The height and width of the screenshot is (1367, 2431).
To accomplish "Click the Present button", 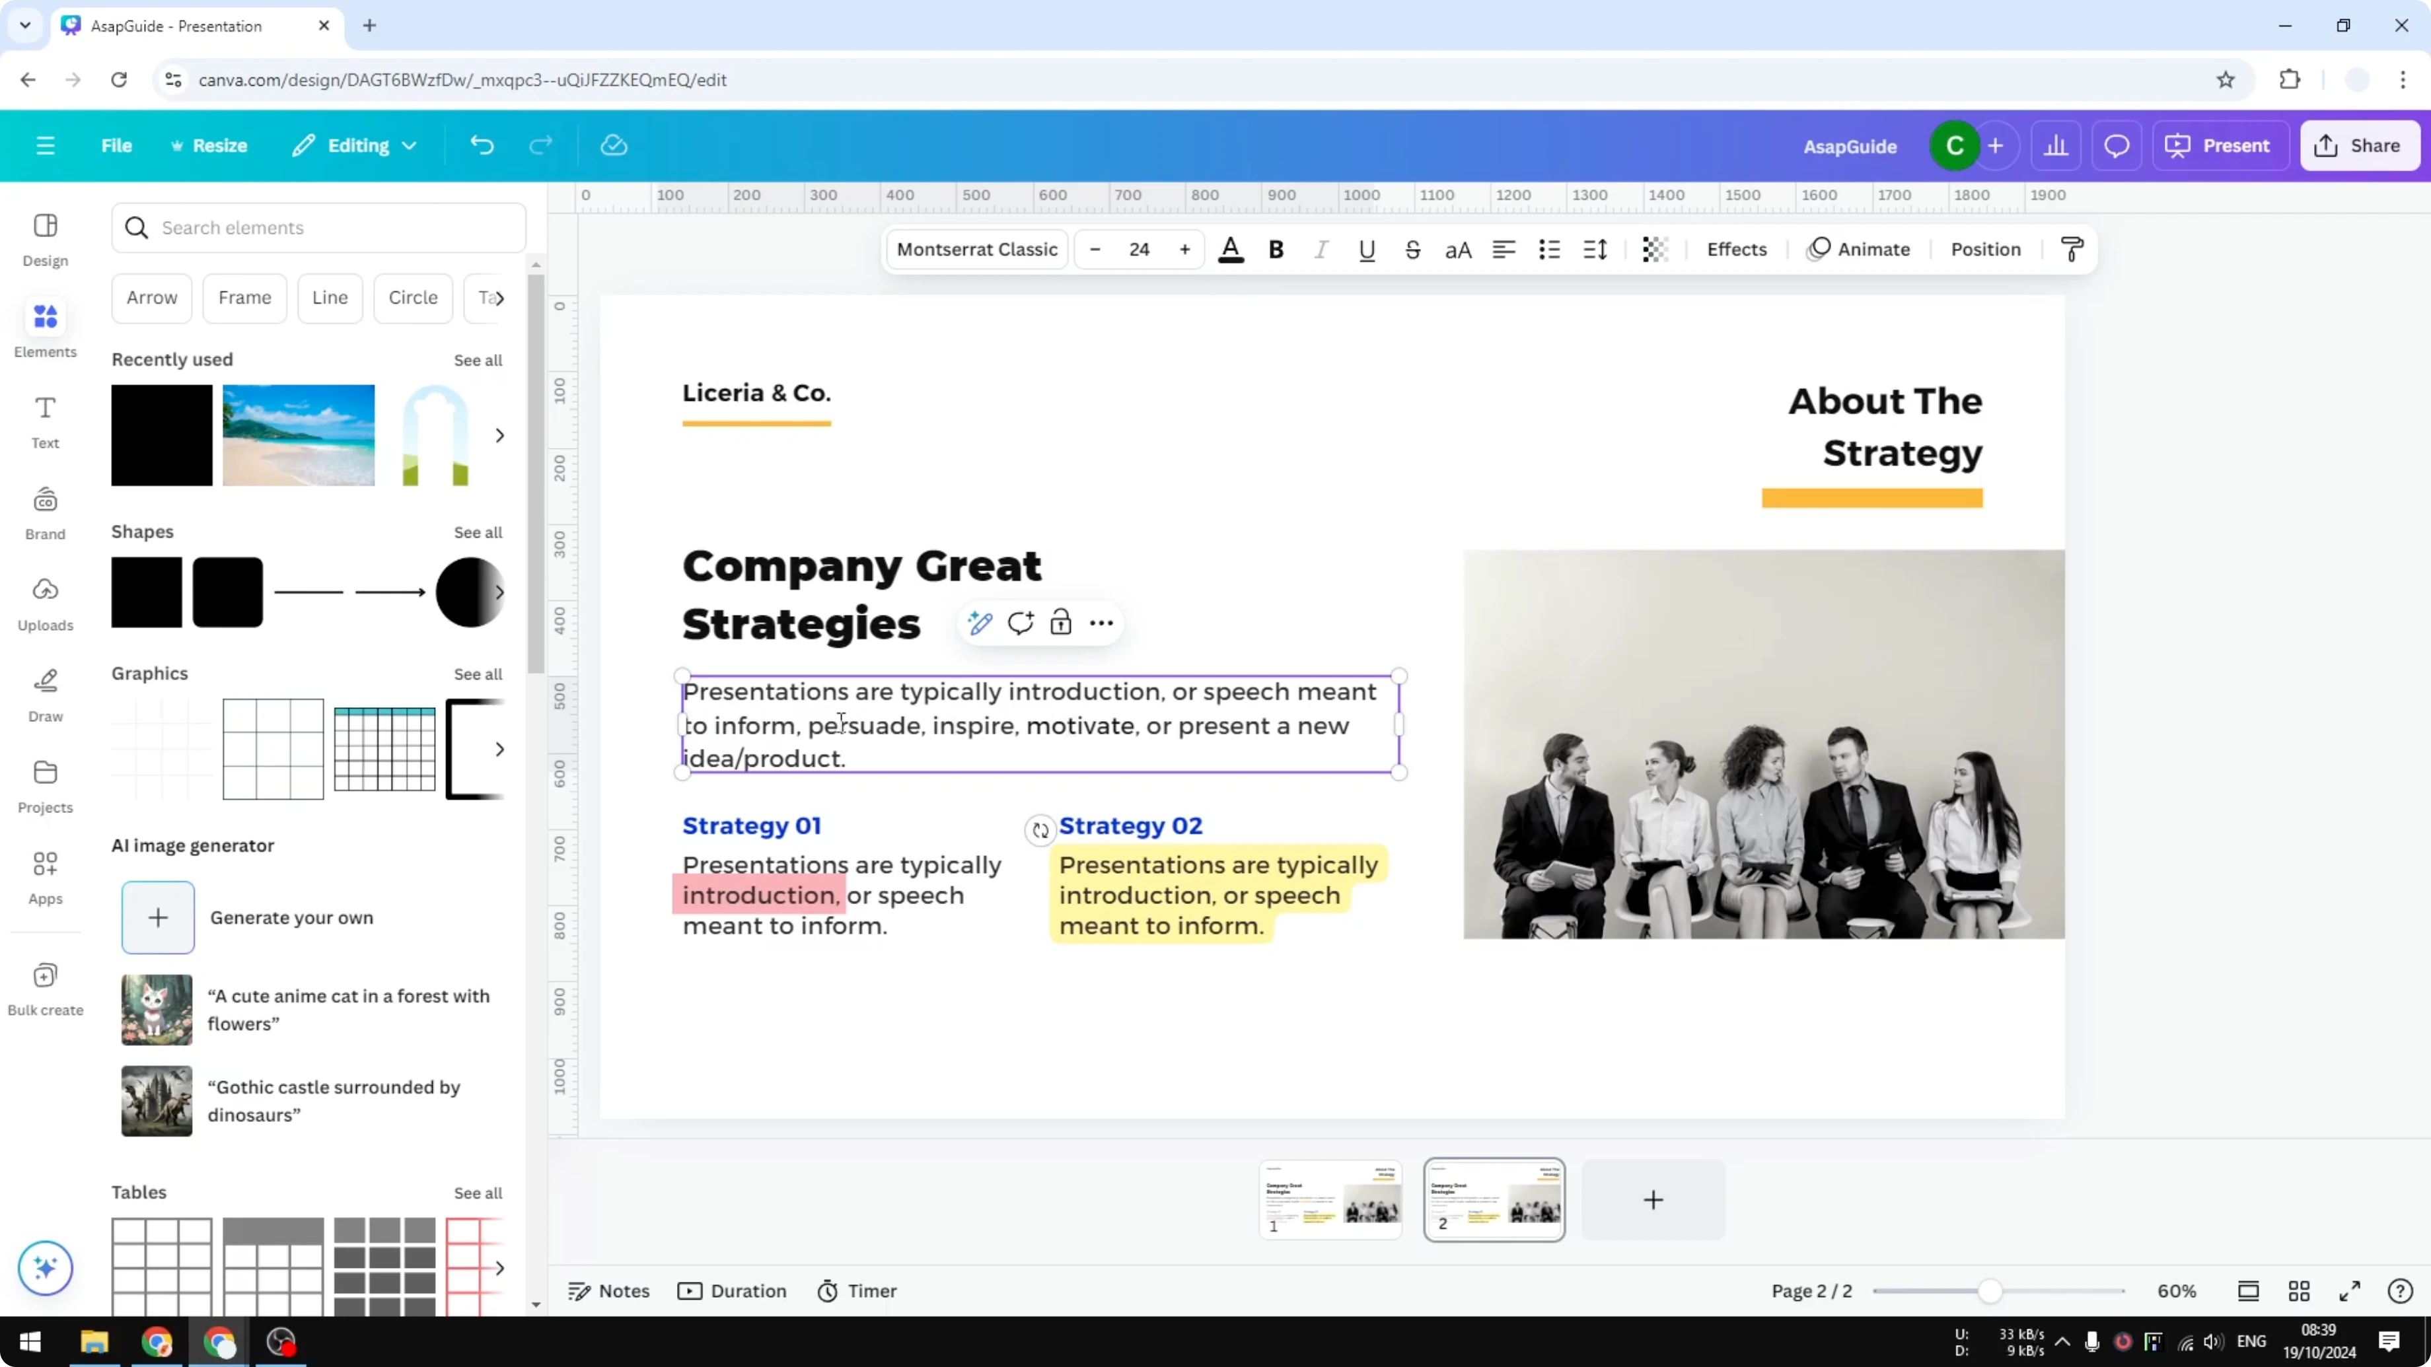I will tap(2220, 145).
